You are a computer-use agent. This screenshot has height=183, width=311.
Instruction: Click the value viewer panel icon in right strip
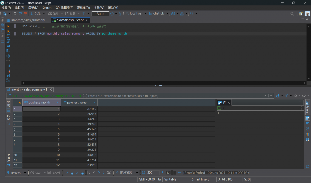point(308,118)
